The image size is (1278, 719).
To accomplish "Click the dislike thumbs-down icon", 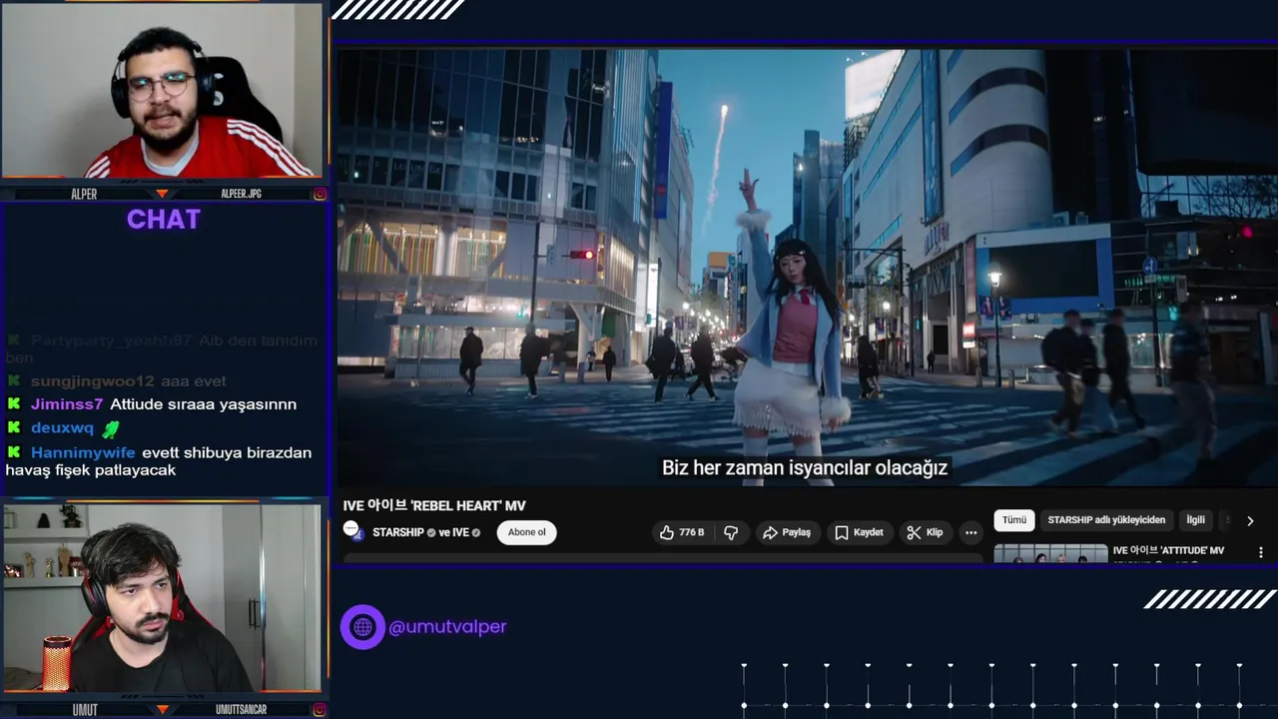I will point(731,533).
